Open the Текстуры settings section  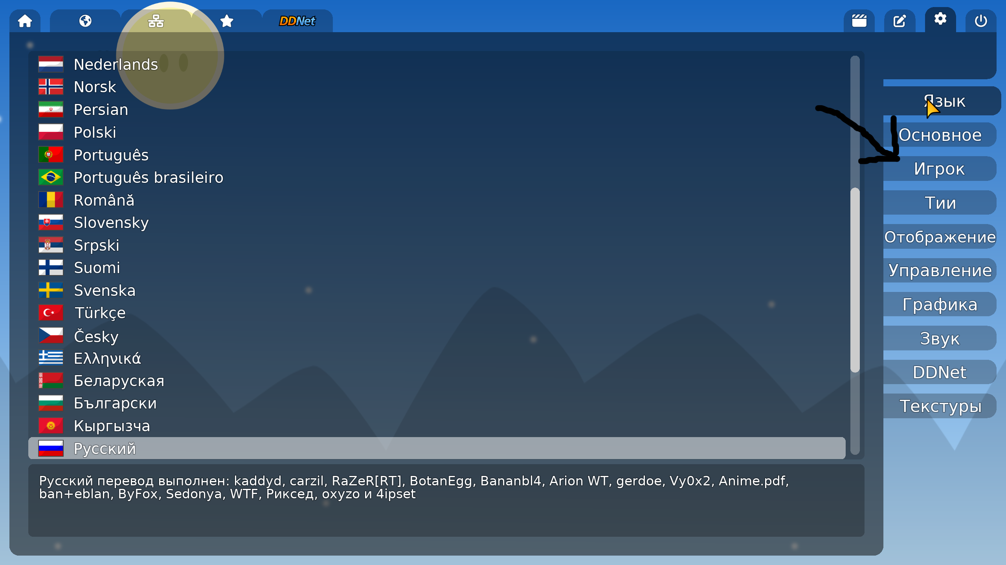[940, 406]
